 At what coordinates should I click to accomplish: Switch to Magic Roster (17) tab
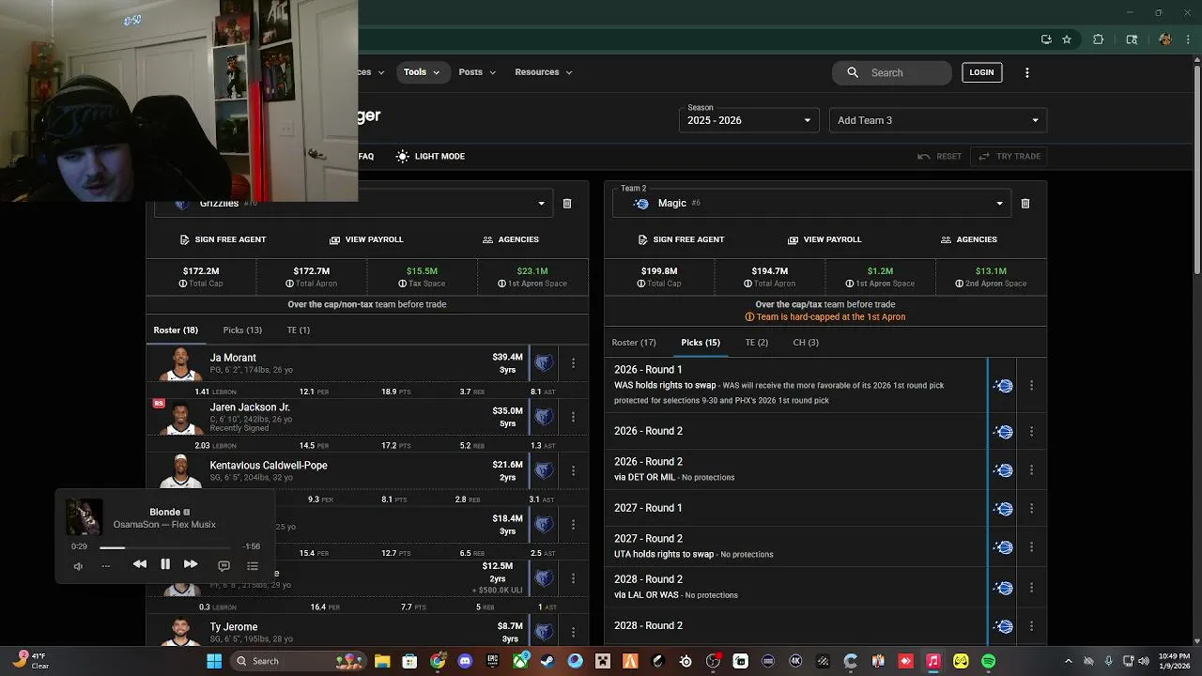[x=634, y=343]
